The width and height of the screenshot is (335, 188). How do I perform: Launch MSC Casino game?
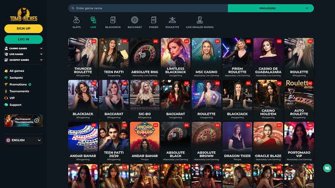point(207,58)
